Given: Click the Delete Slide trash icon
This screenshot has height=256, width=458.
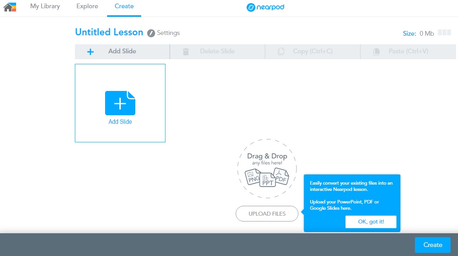Looking at the screenshot, I should 186,51.
